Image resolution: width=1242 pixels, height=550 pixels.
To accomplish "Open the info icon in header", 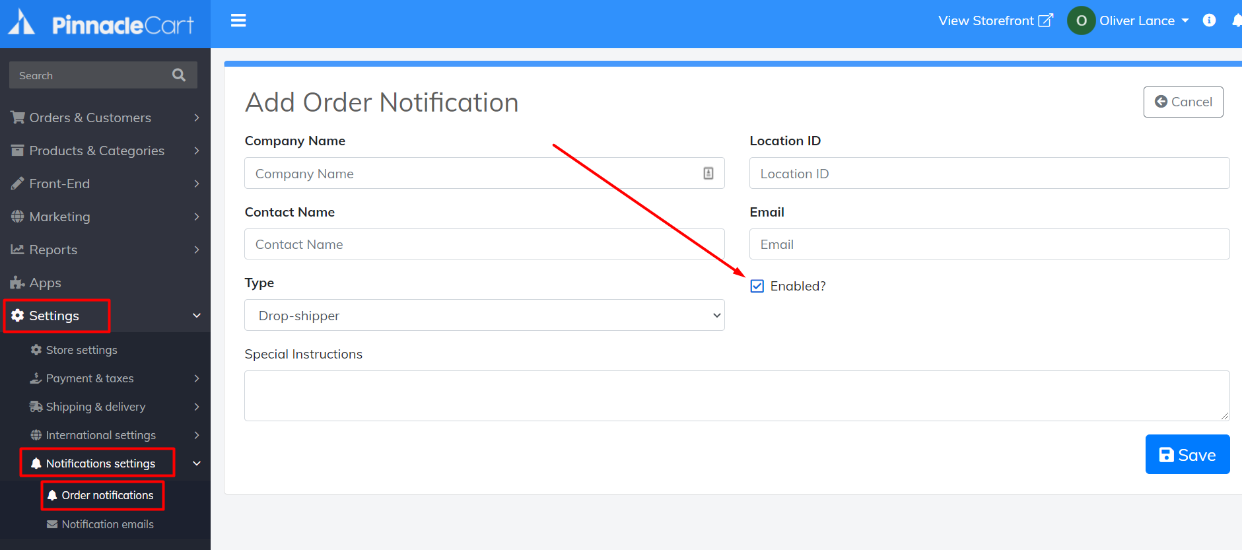I will 1209,20.
